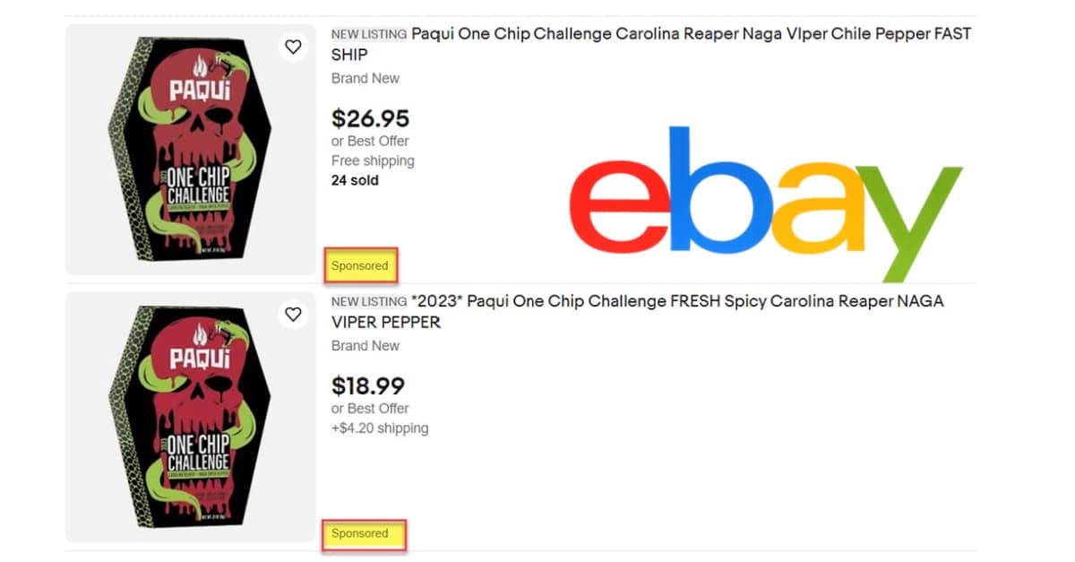Select 'or Best Offer' under the $18.99 price

(x=370, y=408)
